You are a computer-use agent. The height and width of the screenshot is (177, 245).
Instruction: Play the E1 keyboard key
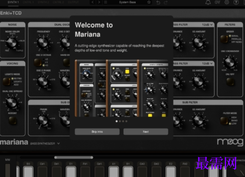pyautogui.click(x=71, y=172)
